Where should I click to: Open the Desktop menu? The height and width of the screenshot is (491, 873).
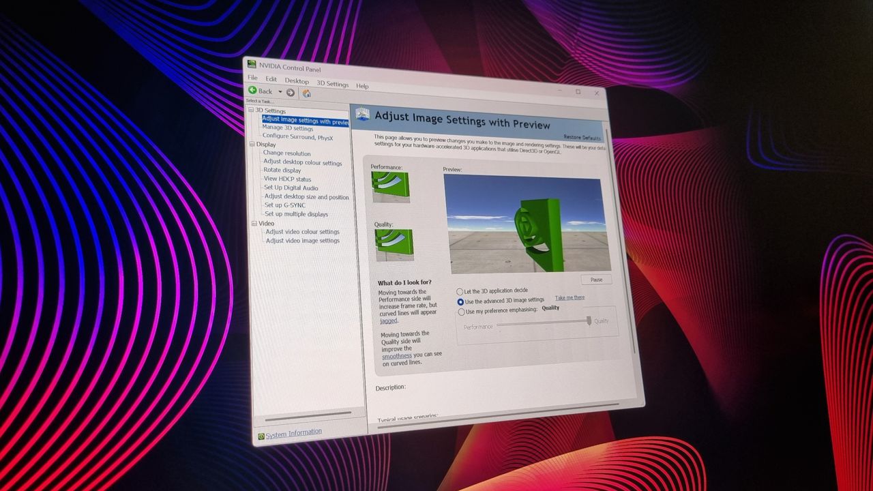click(x=297, y=80)
